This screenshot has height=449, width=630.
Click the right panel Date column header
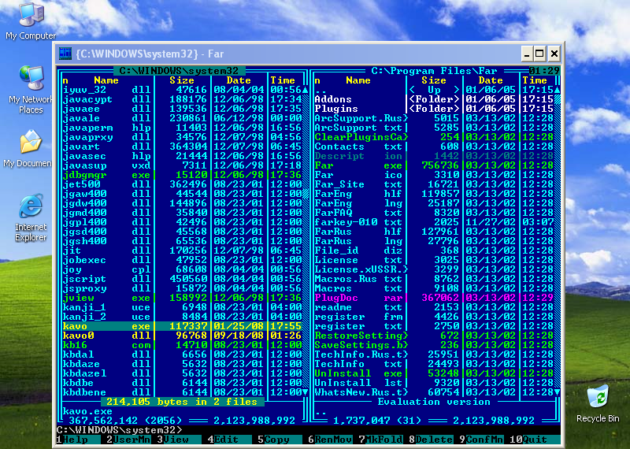(491, 80)
